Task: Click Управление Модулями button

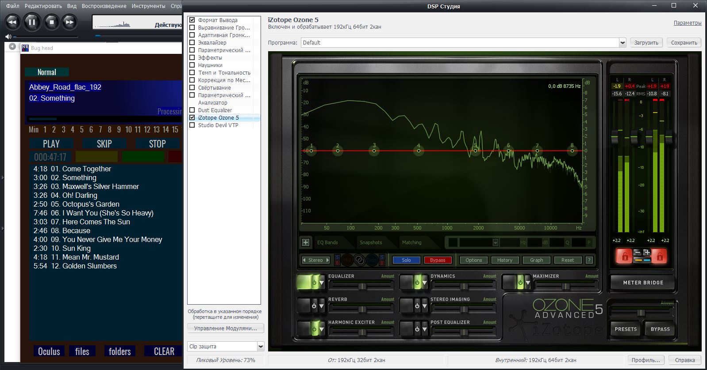Action: click(x=226, y=328)
